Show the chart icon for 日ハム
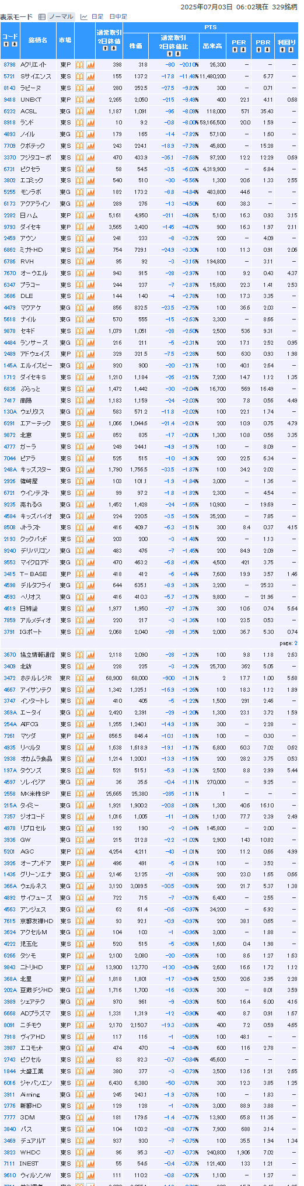Viewport: 304px width, 1186px height. pyautogui.click(x=90, y=216)
